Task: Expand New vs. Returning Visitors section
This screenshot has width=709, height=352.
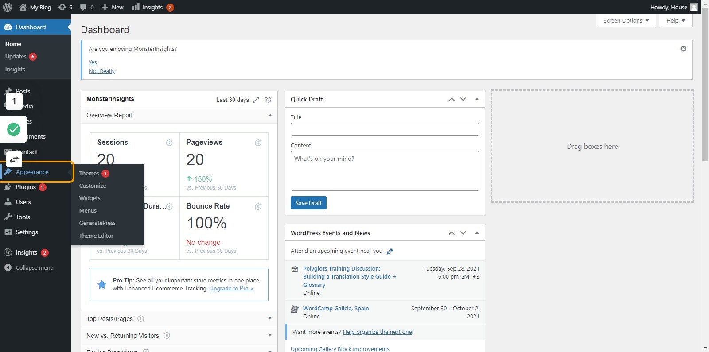Action: click(270, 335)
